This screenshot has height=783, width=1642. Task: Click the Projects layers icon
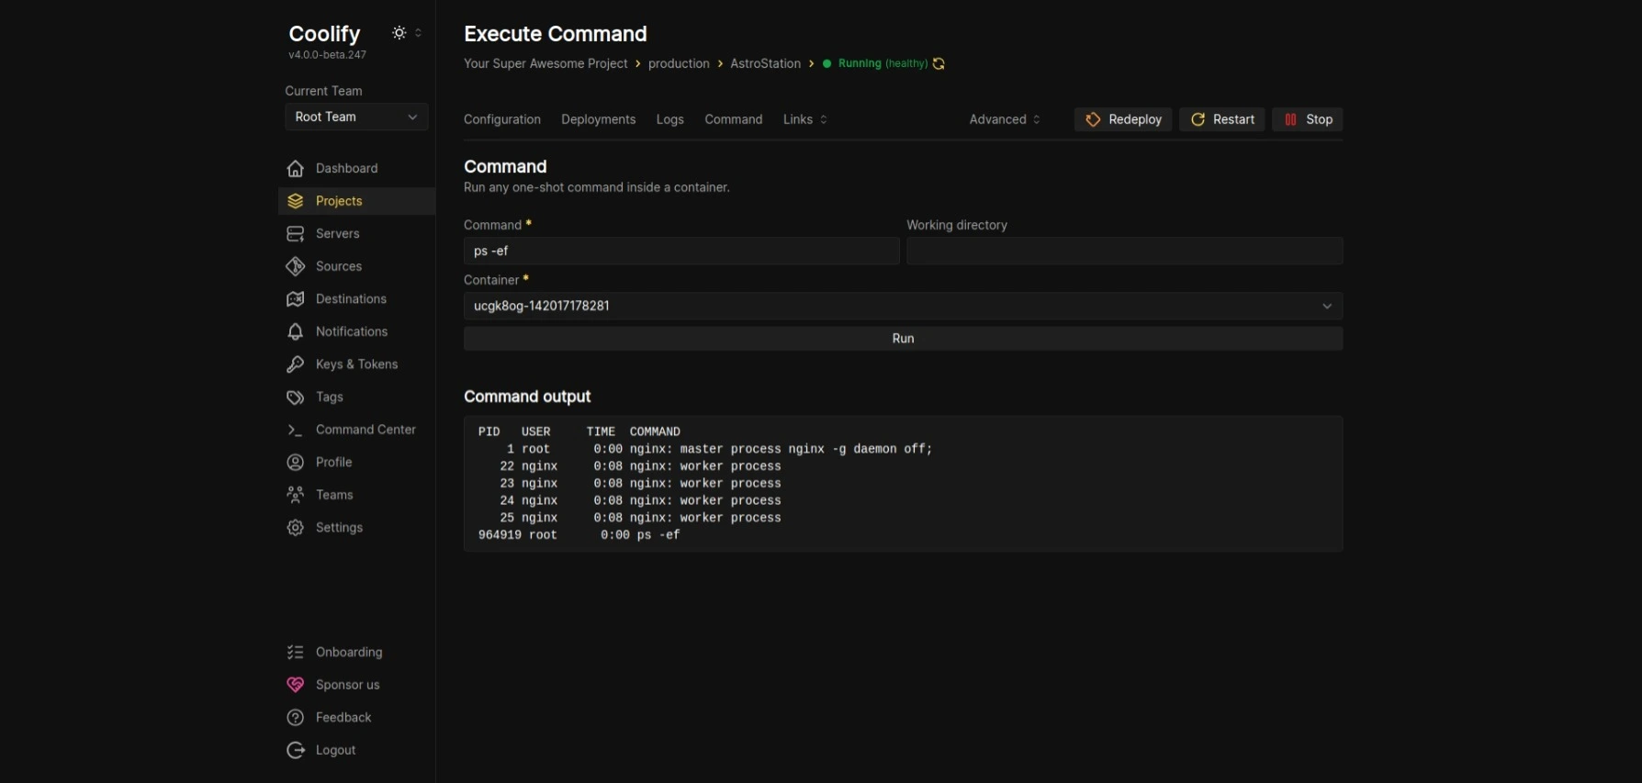295,201
